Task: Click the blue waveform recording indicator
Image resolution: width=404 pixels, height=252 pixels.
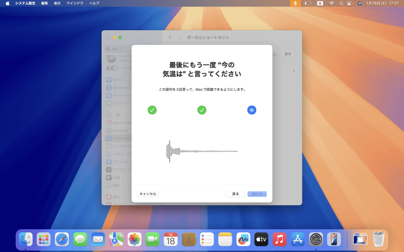Action: [251, 110]
